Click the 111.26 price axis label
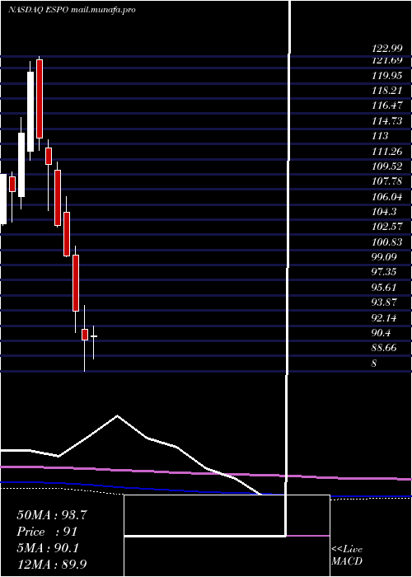This screenshot has height=577, width=412. coord(386,151)
